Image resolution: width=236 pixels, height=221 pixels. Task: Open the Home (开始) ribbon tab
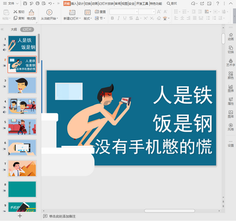pos(67,4)
